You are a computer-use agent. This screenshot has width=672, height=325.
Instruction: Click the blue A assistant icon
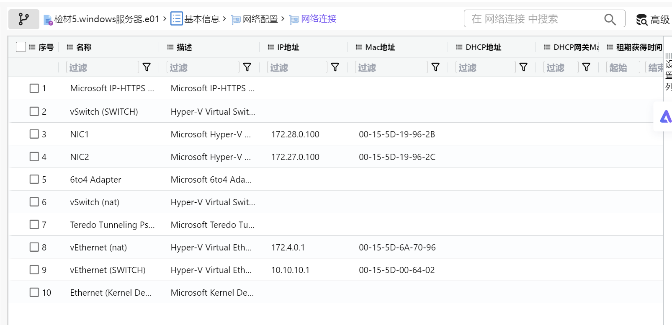click(x=666, y=116)
